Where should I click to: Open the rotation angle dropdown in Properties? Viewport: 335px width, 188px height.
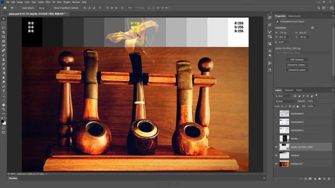point(288,42)
